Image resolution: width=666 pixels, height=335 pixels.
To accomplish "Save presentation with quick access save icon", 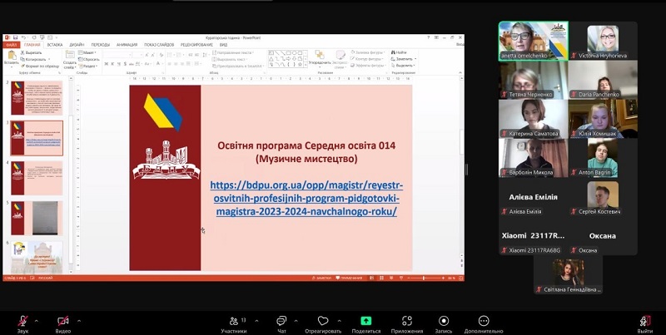I will [x=15, y=37].
